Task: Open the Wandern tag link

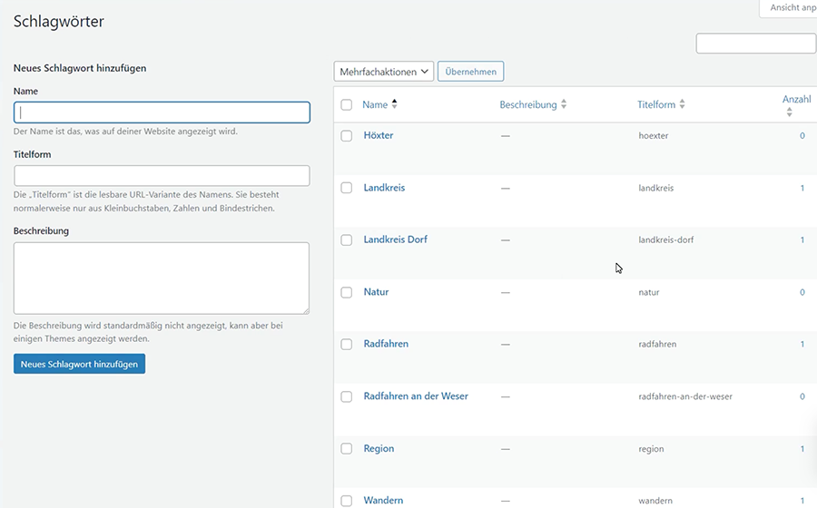Action: pos(383,500)
